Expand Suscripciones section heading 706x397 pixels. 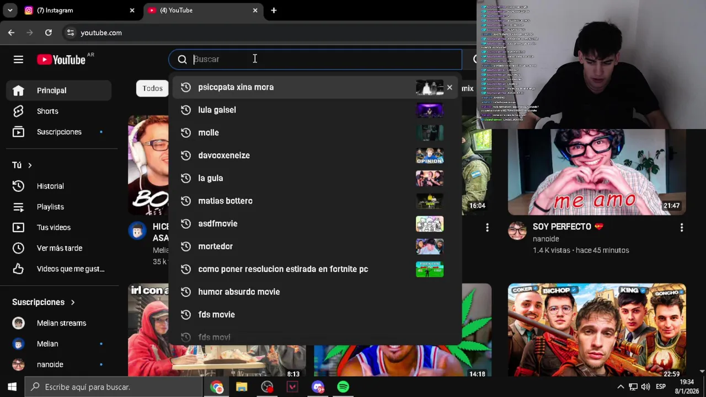pyautogui.click(x=44, y=302)
